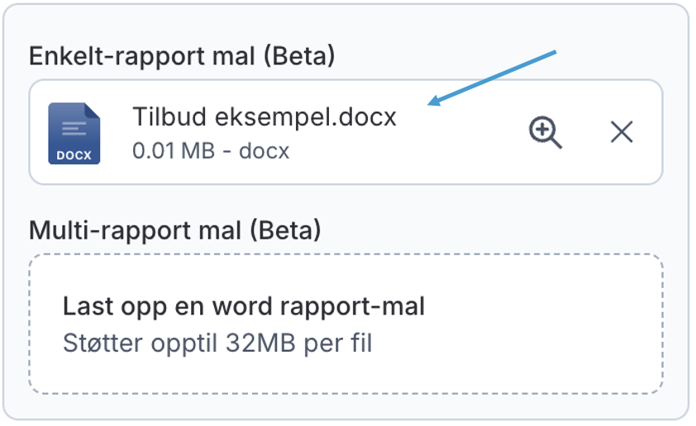Screen dimensions: 696x426
Task: Click the Multi-rapport mal (Beta) heading
Action: point(175,230)
